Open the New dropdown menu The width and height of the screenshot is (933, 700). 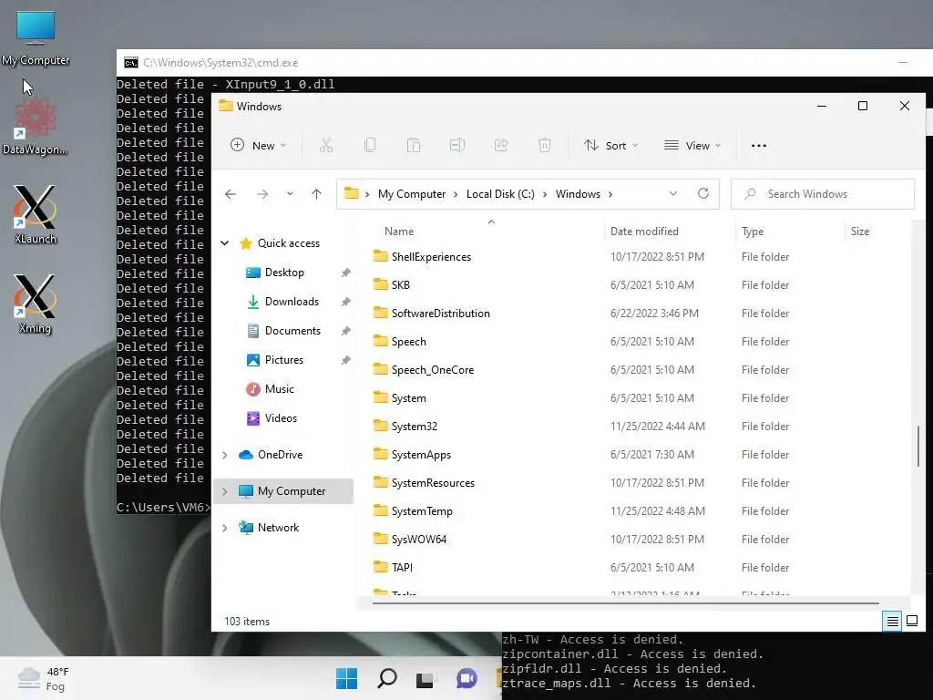tap(258, 145)
